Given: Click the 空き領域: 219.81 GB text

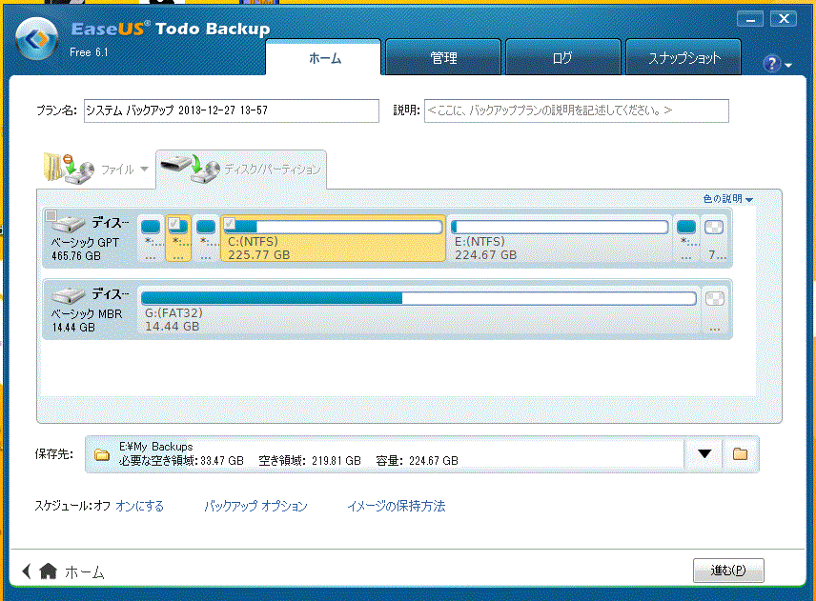Looking at the screenshot, I should 310,461.
